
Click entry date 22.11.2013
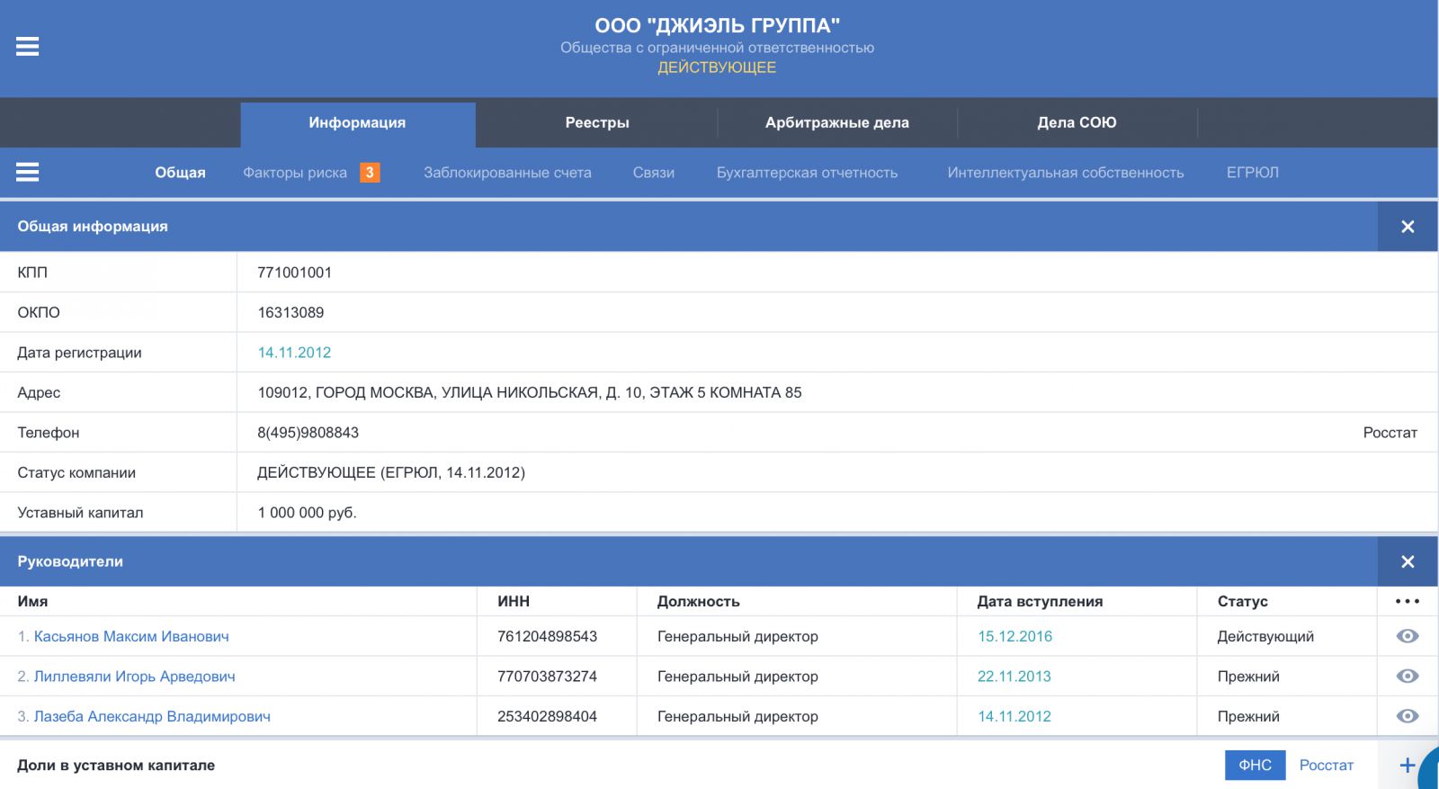[x=1014, y=677]
